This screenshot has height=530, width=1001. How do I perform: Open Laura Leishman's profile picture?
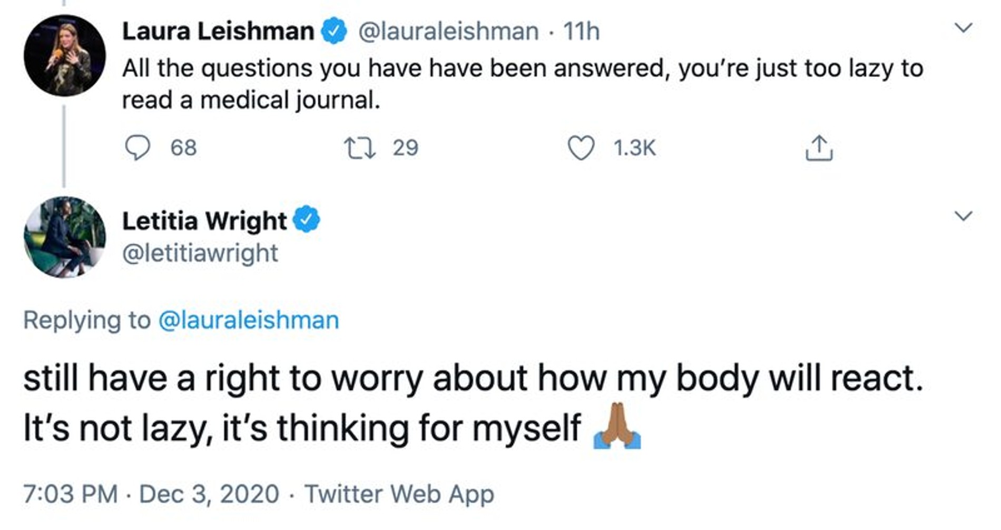coord(64,56)
